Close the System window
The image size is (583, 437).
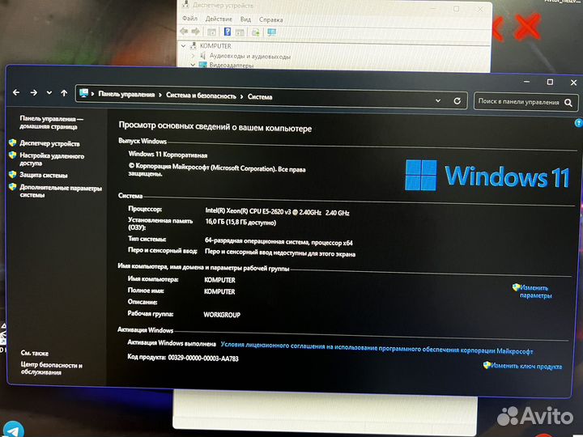574,83
